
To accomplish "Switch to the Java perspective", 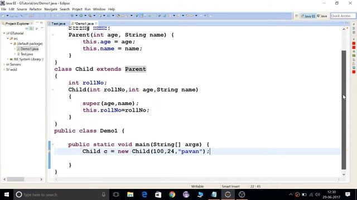I will (322, 16).
